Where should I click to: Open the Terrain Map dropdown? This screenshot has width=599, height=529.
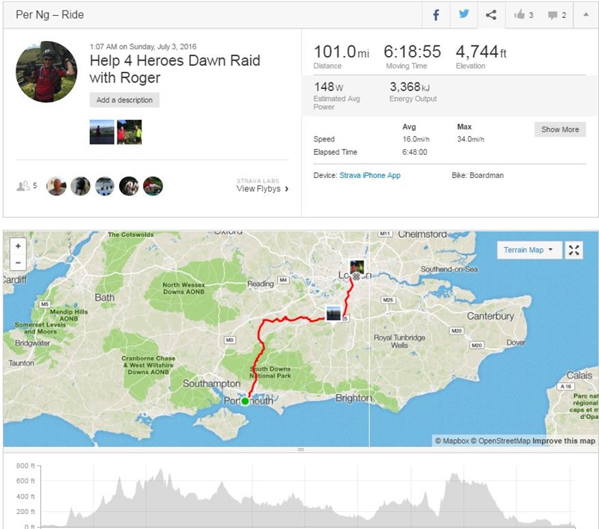(x=529, y=251)
